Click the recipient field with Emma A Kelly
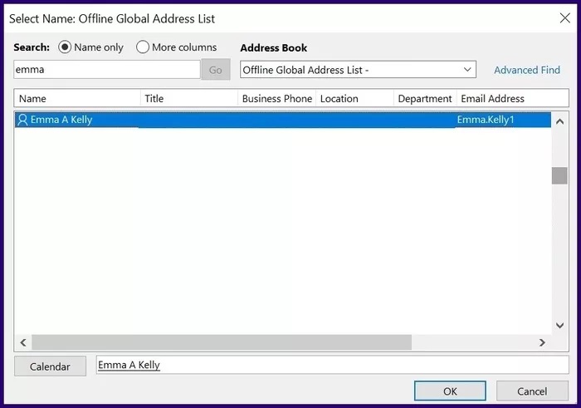Image resolution: width=581 pixels, height=408 pixels. click(x=332, y=365)
